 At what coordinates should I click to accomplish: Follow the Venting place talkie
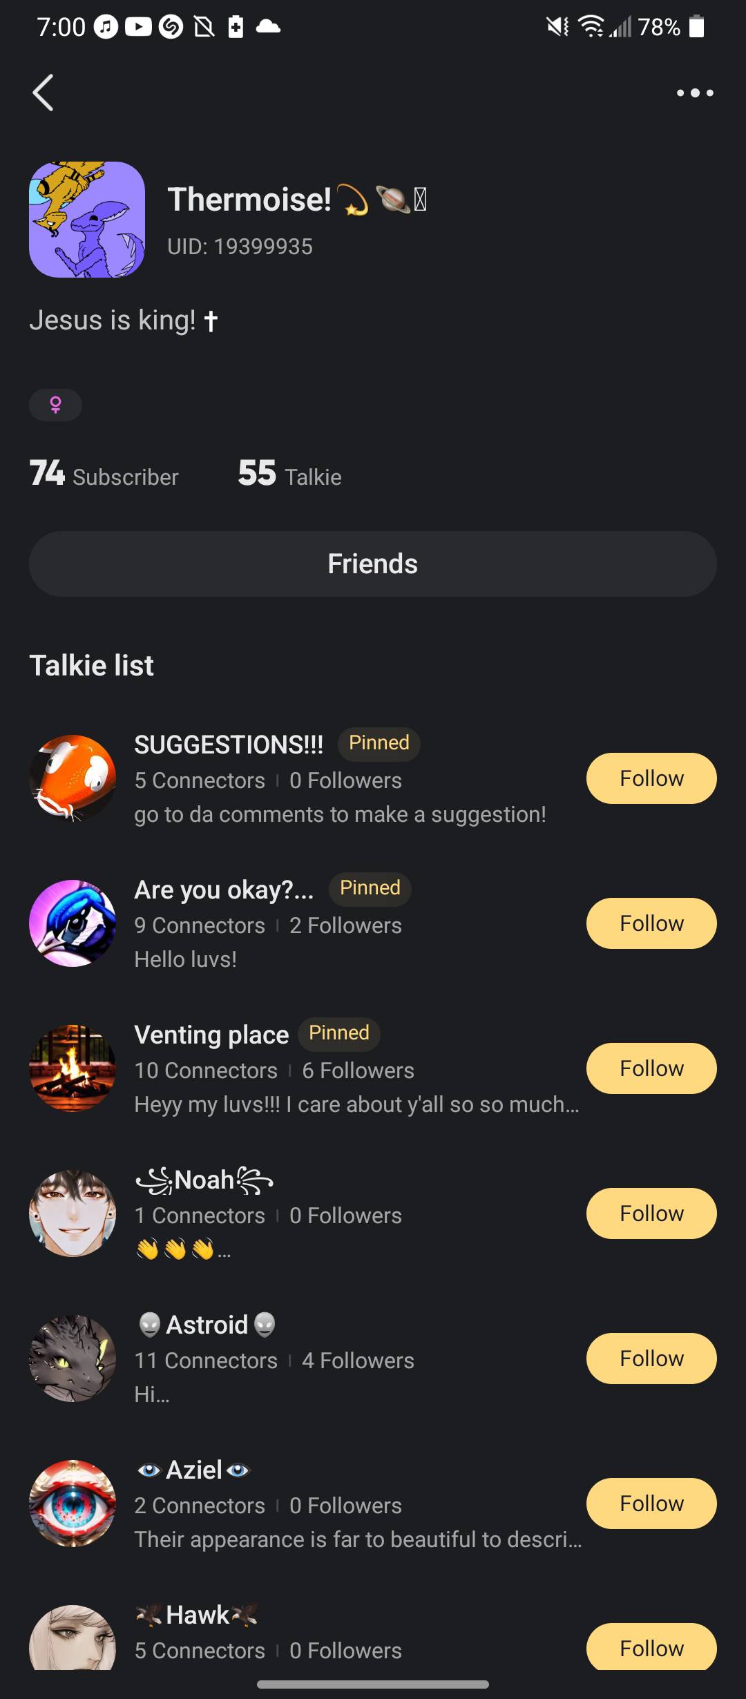(x=651, y=1068)
